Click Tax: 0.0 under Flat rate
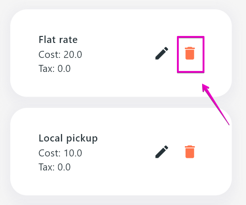 click(55, 69)
